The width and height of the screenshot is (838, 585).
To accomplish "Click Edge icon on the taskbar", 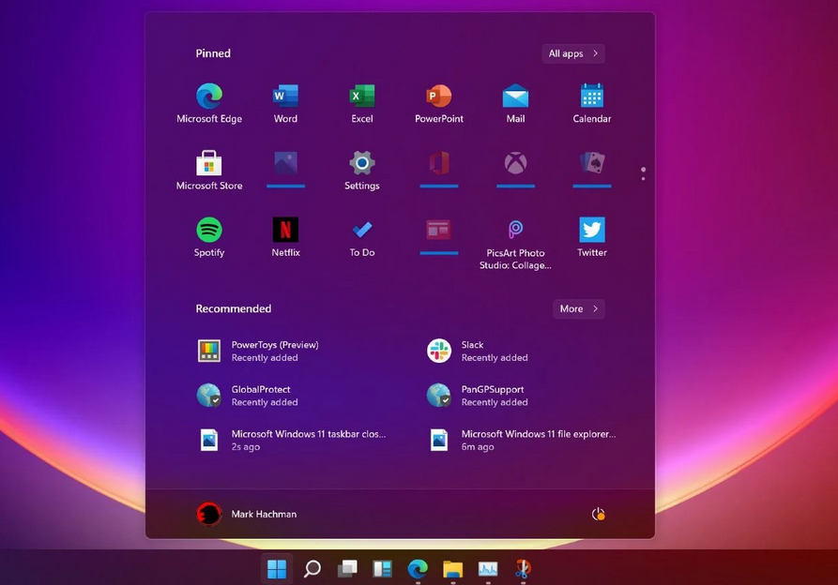I will [418, 569].
